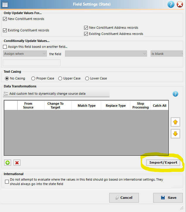186x212 pixels.
Task: Check the international settings bypass checkbox
Action: click(7, 182)
